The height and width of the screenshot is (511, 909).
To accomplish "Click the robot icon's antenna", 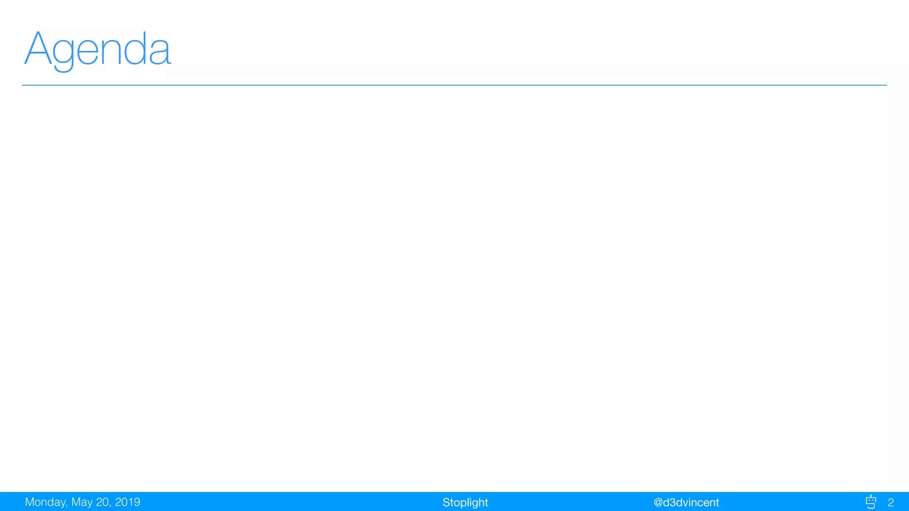I will coord(871,496).
